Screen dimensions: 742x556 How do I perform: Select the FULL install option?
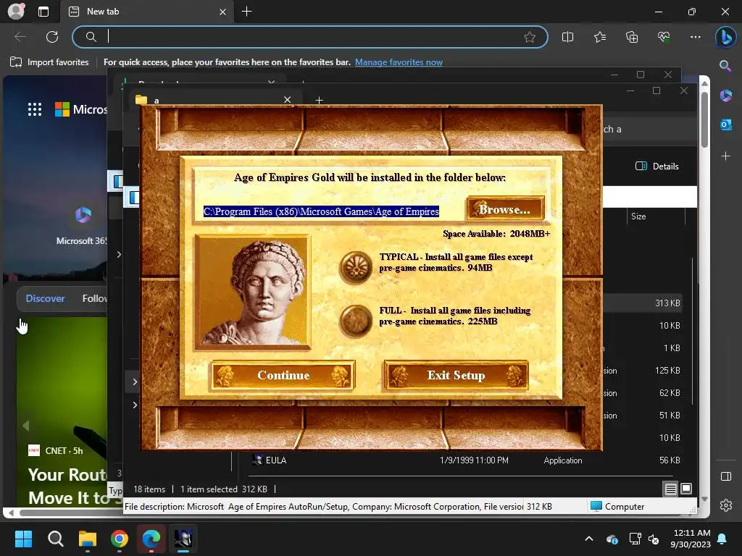[355, 321]
